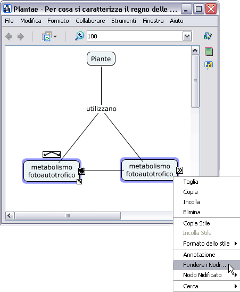Click the zoom magnifier icon
Image resolution: width=240 pixels, height=292 pixels.
coord(79,36)
